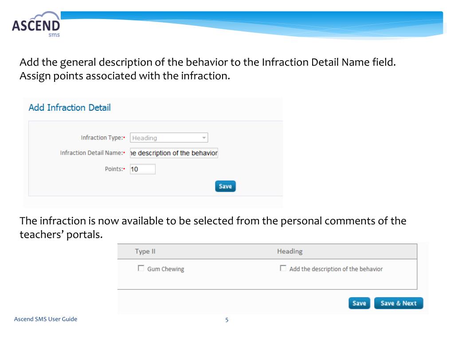Click the Infraction Type label

coord(103,138)
